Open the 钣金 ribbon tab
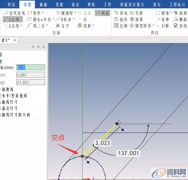This screenshot has width=188, height=180. pyautogui.click(x=75, y=5)
